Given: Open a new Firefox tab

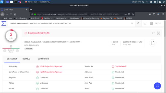Looking at the screenshot, I should pos(31,10).
